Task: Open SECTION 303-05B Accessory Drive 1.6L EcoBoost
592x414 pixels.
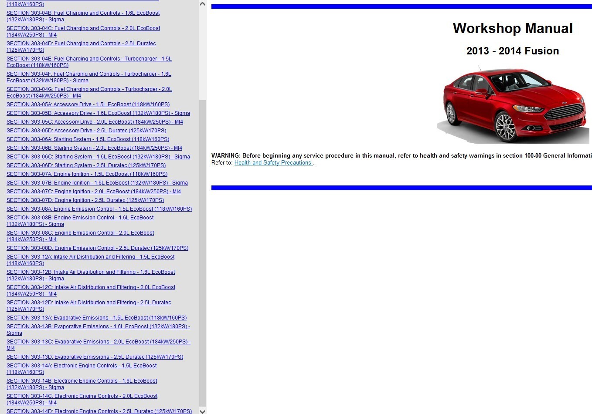Action: click(98, 113)
